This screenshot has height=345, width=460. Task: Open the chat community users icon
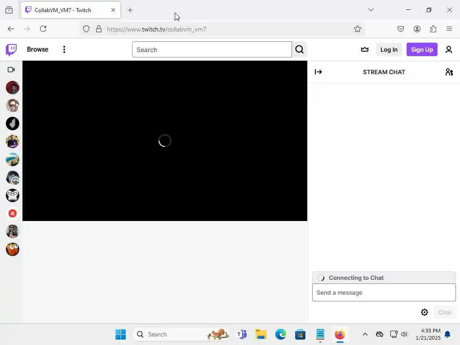click(449, 72)
